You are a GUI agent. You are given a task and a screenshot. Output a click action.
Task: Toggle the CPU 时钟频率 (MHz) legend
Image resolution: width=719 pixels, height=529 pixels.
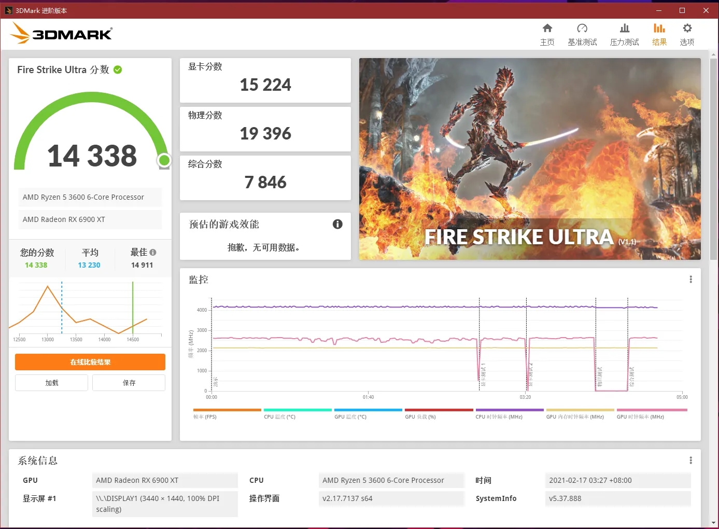(510, 414)
